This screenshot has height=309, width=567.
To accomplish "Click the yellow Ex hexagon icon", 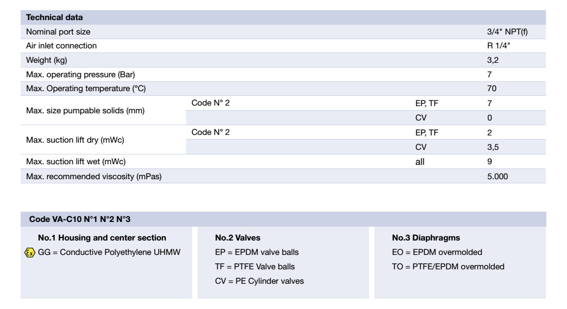I will 30,253.
